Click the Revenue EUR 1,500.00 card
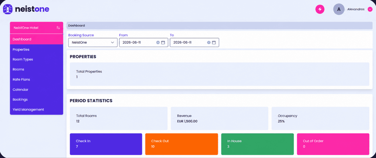This screenshot has width=376, height=158. [x=219, y=118]
